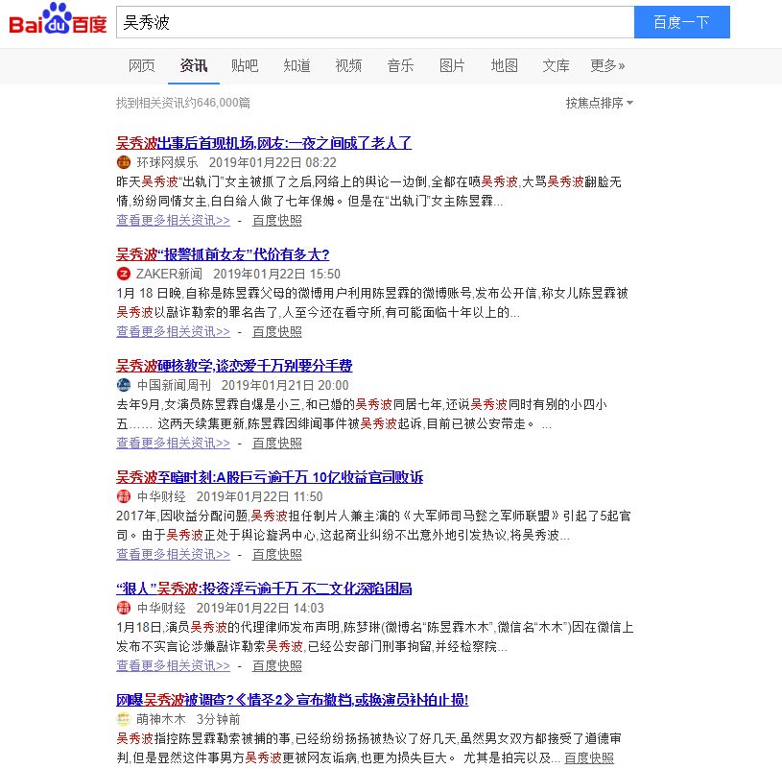Click the 萌神木木 source icon
The height and width of the screenshot is (769, 782).
pyautogui.click(x=123, y=719)
